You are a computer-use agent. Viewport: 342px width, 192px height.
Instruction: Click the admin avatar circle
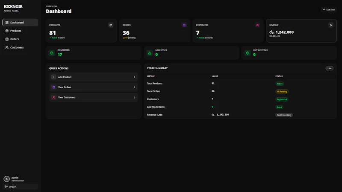click(6, 179)
